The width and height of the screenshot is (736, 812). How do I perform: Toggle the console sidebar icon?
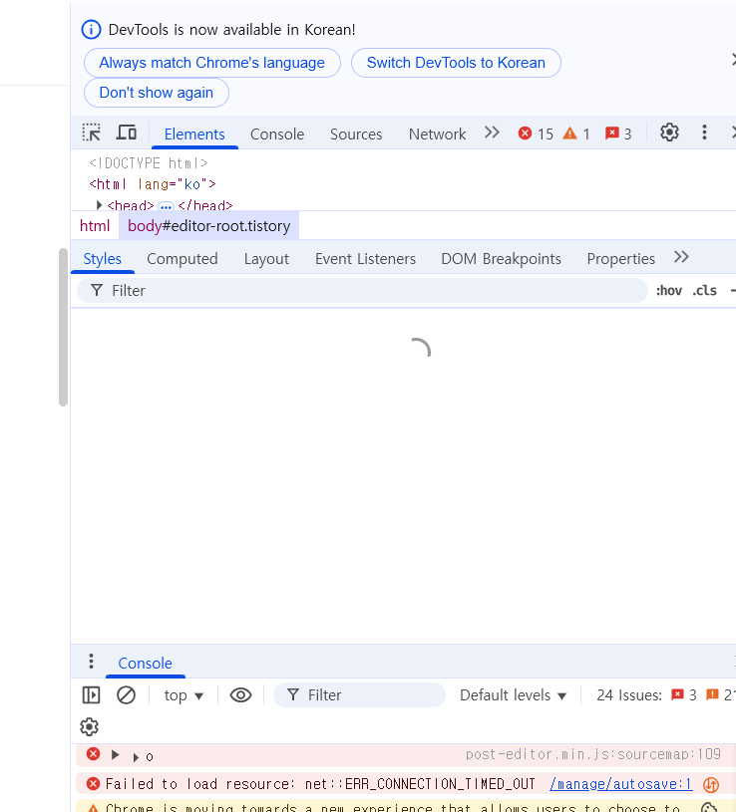(91, 695)
